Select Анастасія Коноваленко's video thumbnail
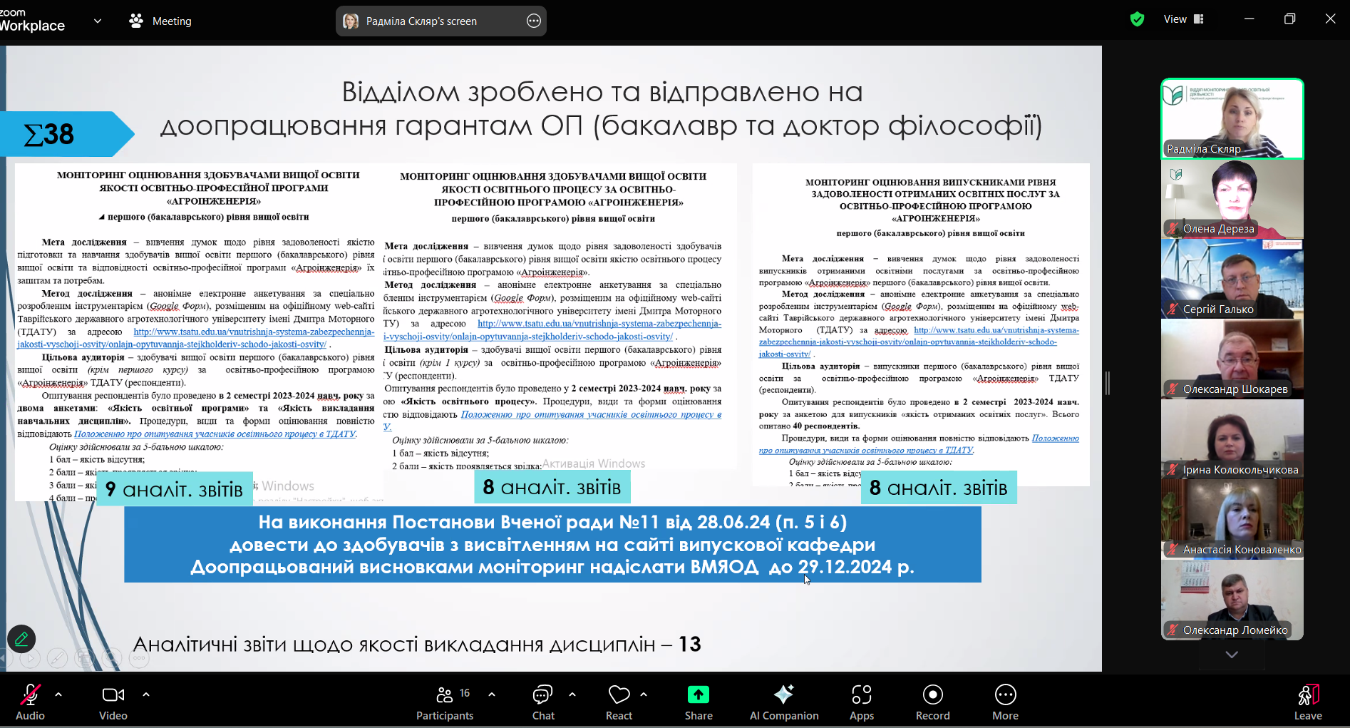This screenshot has height=728, width=1350. click(1232, 520)
